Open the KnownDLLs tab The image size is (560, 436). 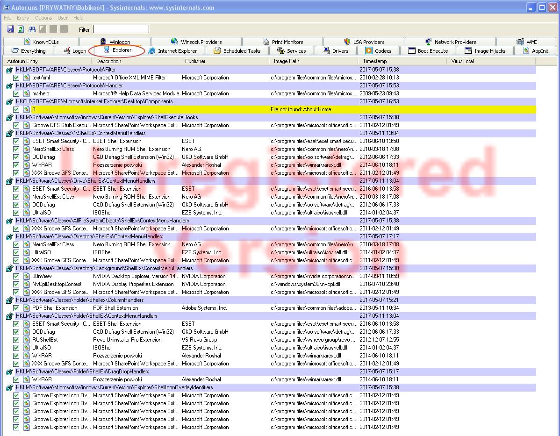[42, 42]
